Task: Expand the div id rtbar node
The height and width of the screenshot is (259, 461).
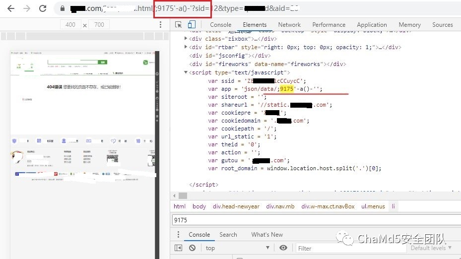Action: point(186,47)
